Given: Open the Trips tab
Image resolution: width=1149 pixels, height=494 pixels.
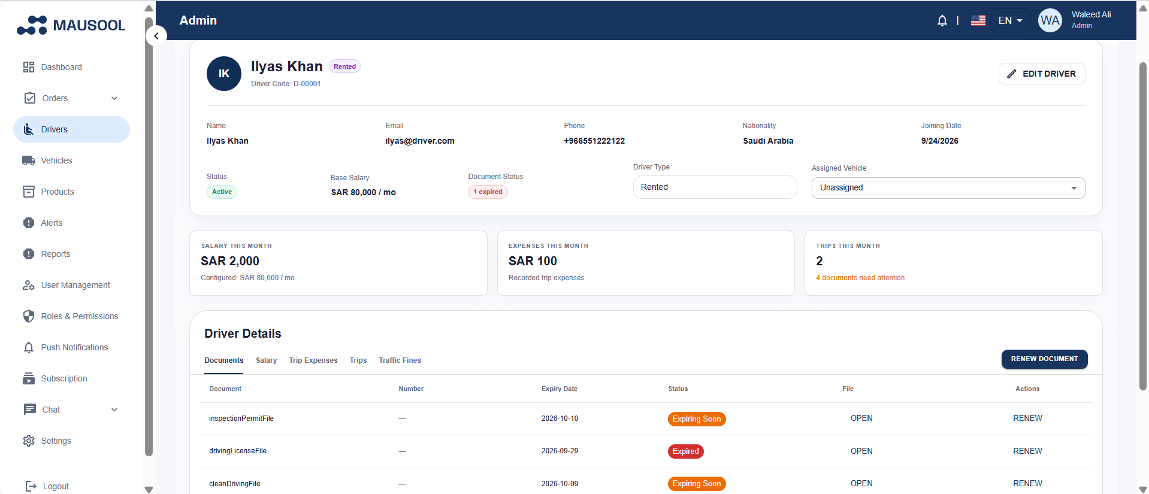Looking at the screenshot, I should tap(358, 360).
